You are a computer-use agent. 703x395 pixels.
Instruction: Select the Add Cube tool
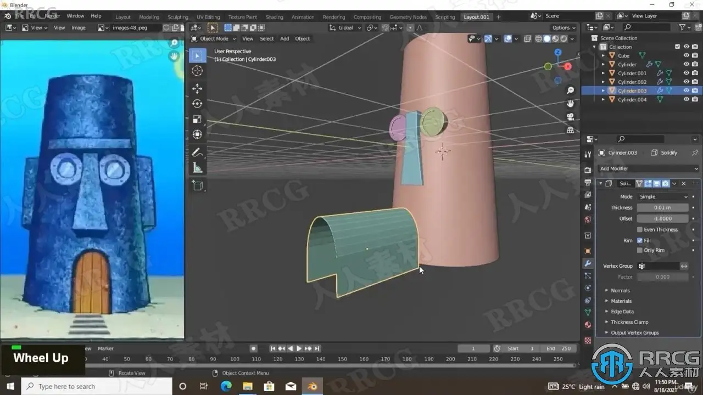pyautogui.click(x=198, y=186)
